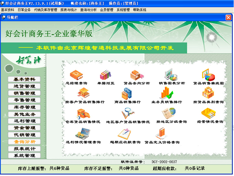
Task: Open the 报表与统计 menu
Action: (x=69, y=10)
